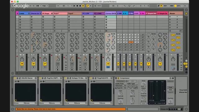Image resolution: width=199 pixels, height=112 pixels.
Task: Open first 'none' dropdown under PuigChild 670
Action: pos(95,103)
